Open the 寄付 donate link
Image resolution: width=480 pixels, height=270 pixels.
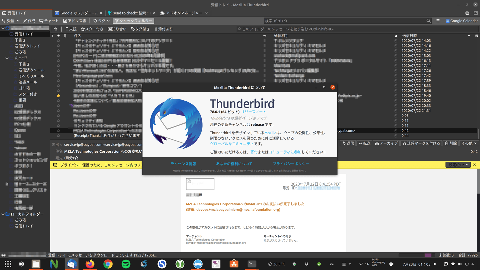pyautogui.click(x=254, y=152)
